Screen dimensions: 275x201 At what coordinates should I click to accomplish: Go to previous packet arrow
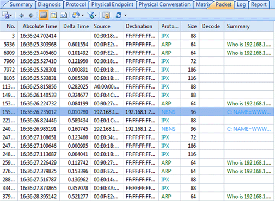coord(21,16)
